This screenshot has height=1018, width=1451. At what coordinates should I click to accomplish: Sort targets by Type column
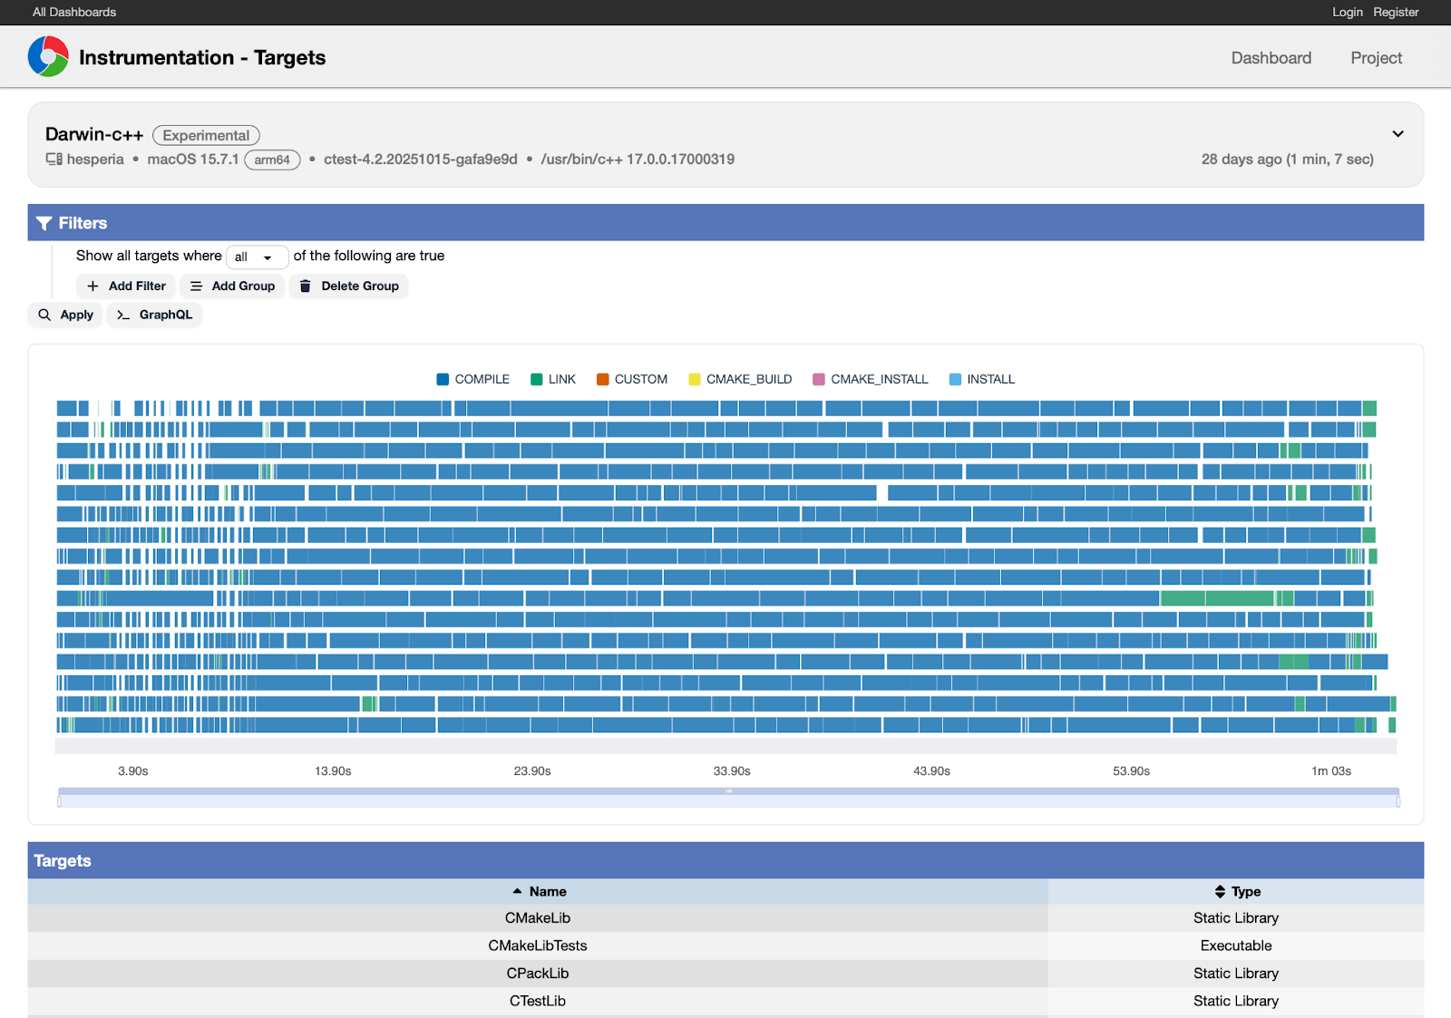pos(1236,892)
